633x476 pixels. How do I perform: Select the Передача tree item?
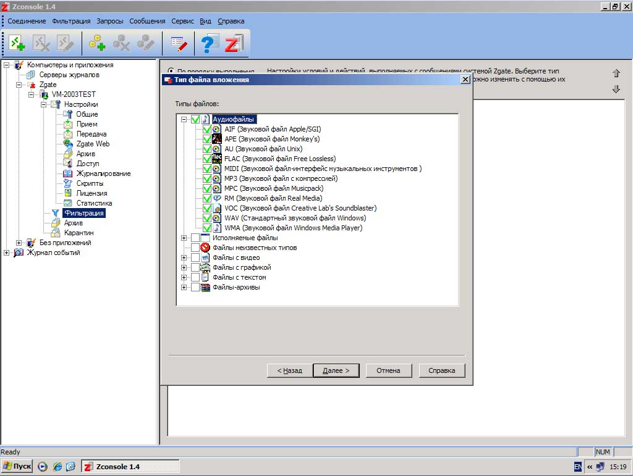pos(91,134)
